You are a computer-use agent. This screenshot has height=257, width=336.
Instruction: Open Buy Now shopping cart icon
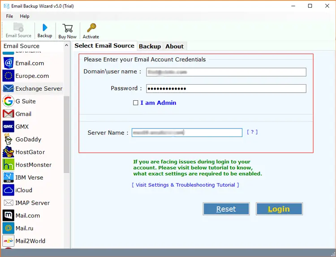[x=68, y=28]
